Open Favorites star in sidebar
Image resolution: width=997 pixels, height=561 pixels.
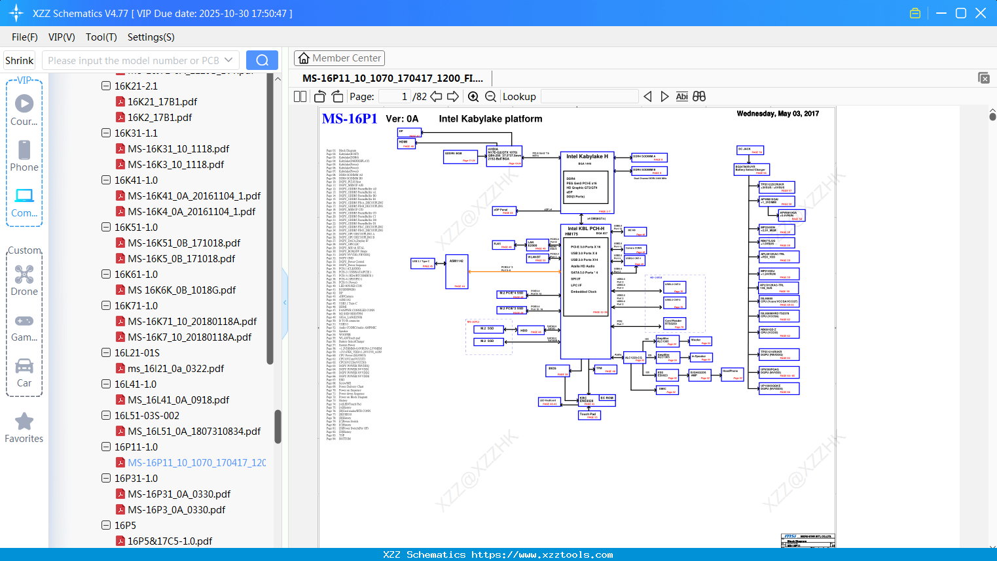coord(24,428)
